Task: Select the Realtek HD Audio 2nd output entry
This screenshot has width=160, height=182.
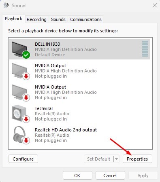Action: 80,135
